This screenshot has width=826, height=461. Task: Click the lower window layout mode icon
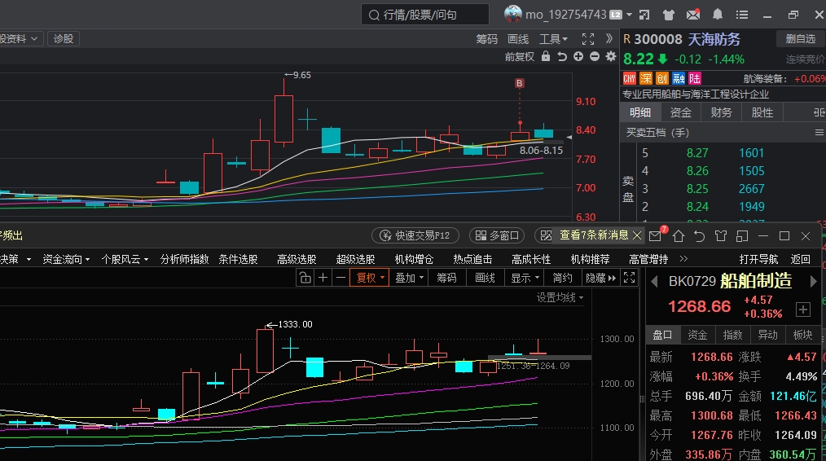click(x=742, y=236)
